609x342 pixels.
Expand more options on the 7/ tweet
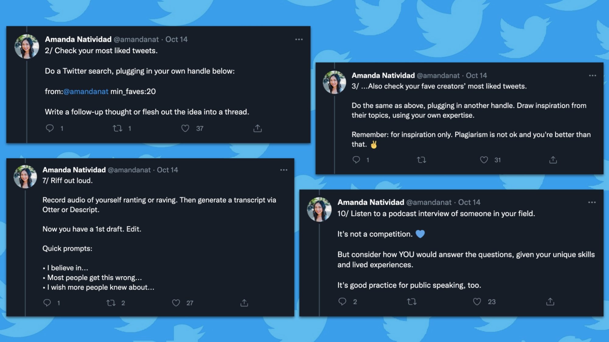[284, 170]
